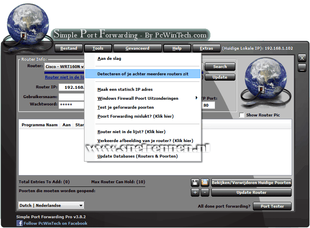310x228 pixels.
Task: Select Aan de slag menu entry
Action: (x=143, y=59)
